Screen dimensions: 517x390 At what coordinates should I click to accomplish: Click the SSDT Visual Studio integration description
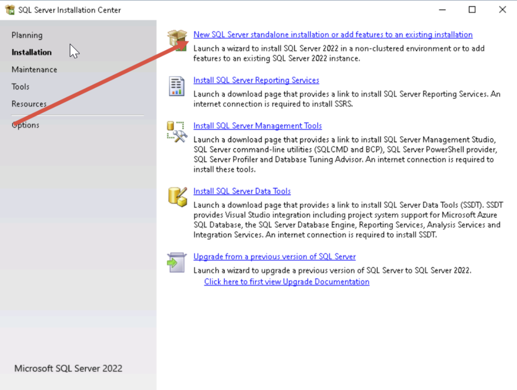(x=348, y=220)
